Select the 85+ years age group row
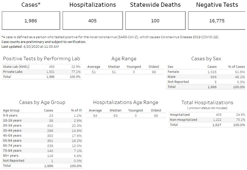 pos(42,156)
